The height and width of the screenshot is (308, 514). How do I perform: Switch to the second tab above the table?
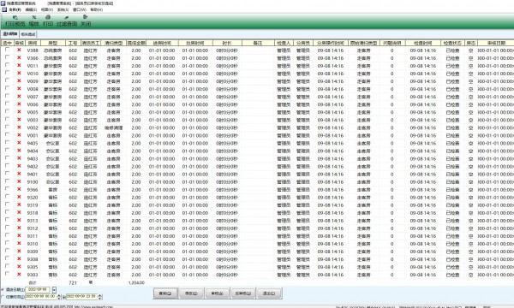tap(28, 34)
